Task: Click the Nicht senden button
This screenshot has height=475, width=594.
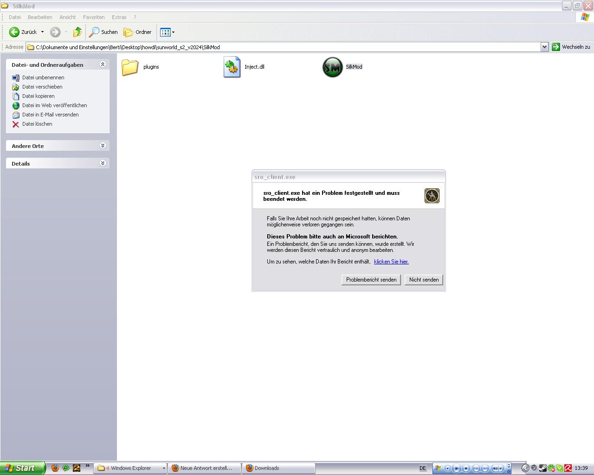Action: click(424, 280)
